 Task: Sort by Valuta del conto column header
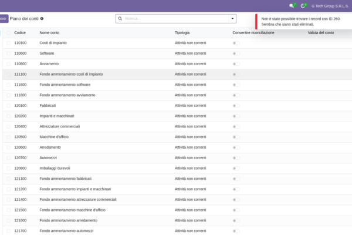320,33
